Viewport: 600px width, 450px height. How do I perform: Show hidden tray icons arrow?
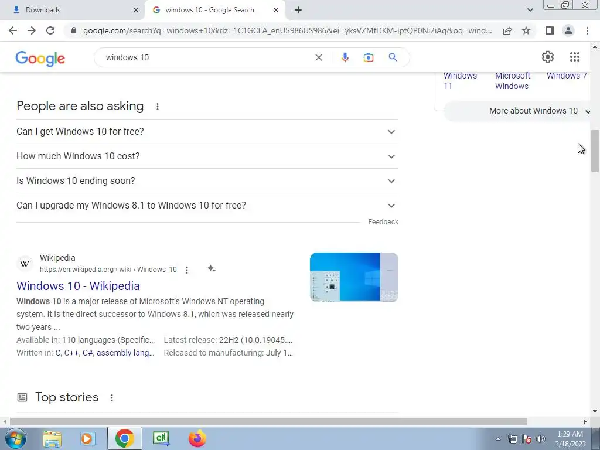click(498, 439)
